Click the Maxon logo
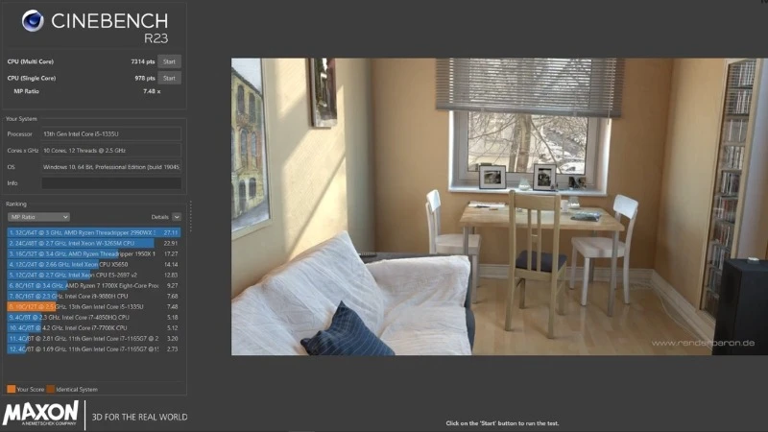The image size is (768, 432). pos(40,414)
